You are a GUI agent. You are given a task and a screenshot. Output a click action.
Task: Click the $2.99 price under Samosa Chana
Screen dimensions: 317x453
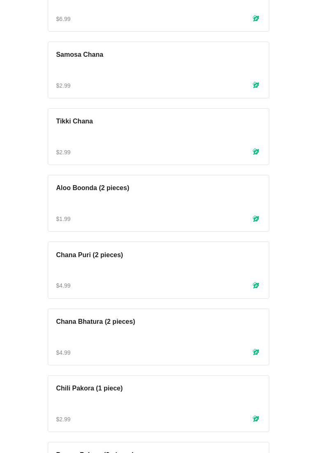click(63, 86)
